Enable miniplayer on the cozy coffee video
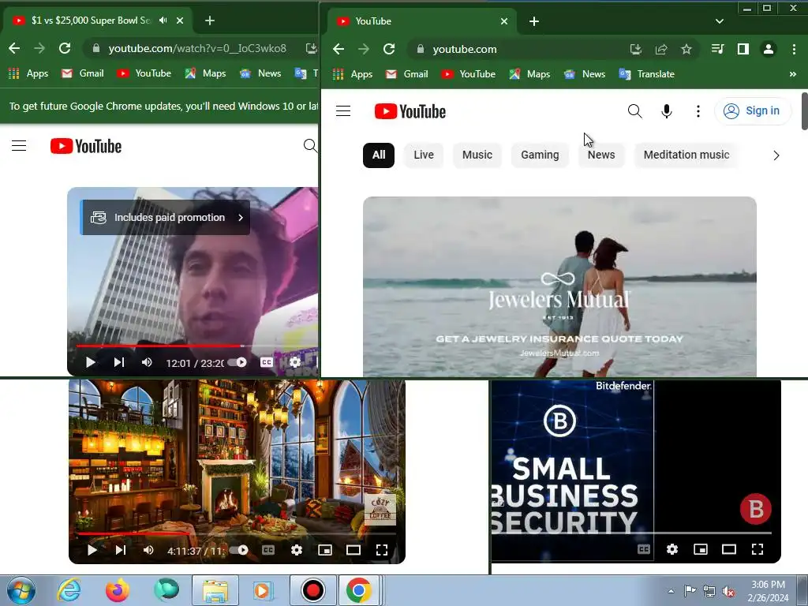This screenshot has width=808, height=606. point(325,550)
